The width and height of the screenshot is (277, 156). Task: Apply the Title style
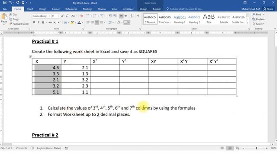pos(209,19)
